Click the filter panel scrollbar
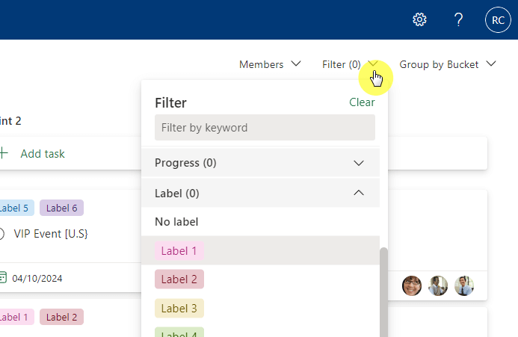Viewport: 518px width, 337px height. tap(383, 292)
